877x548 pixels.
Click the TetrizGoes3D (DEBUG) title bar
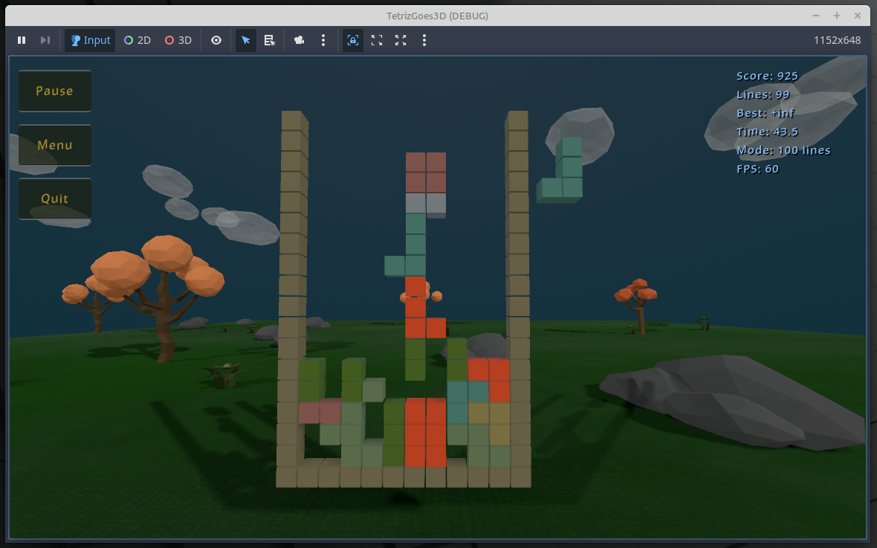437,16
